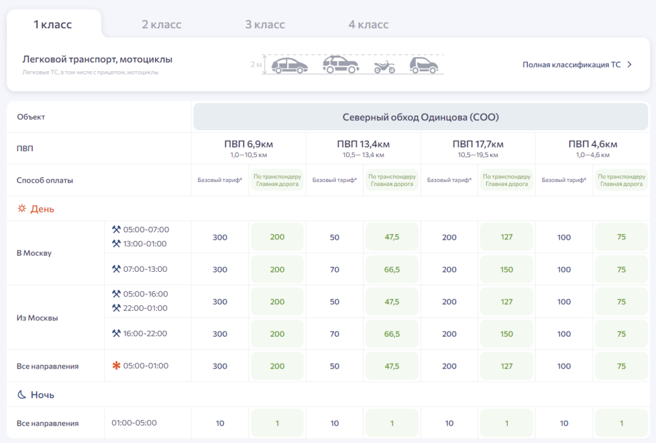Click the first По транспондеру Главная дорога label
Screen dimensions: 656x443
[x=277, y=180]
